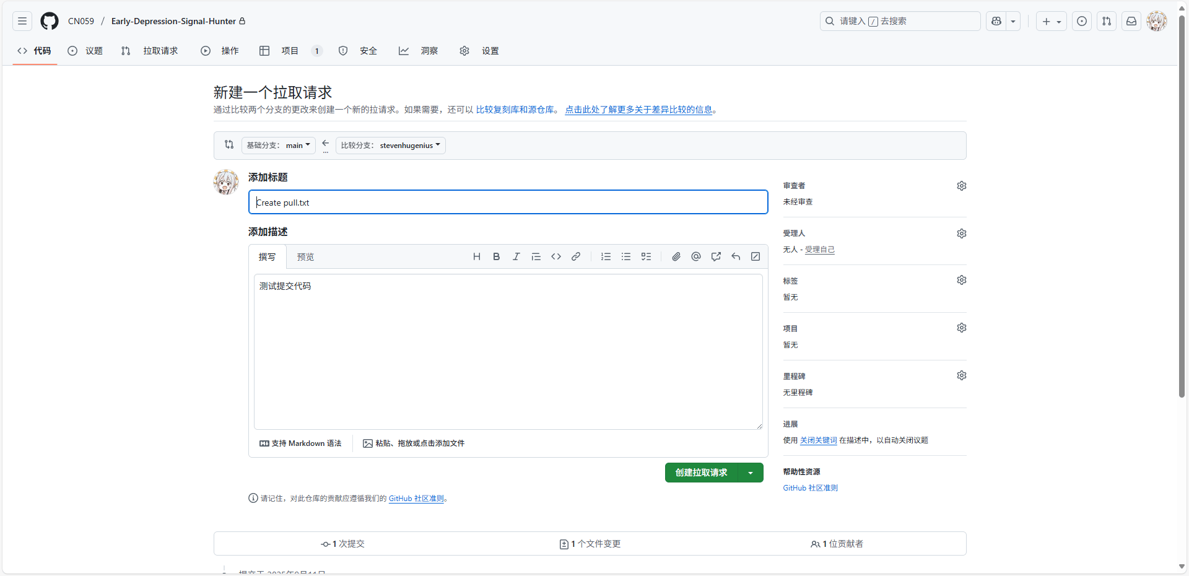Image resolution: width=1189 pixels, height=576 pixels.
Task: Insert a task list
Action: point(646,256)
